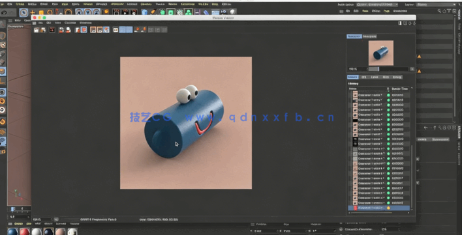
Task: Click the search magnifier in Object Manager
Action: click(x=439, y=11)
